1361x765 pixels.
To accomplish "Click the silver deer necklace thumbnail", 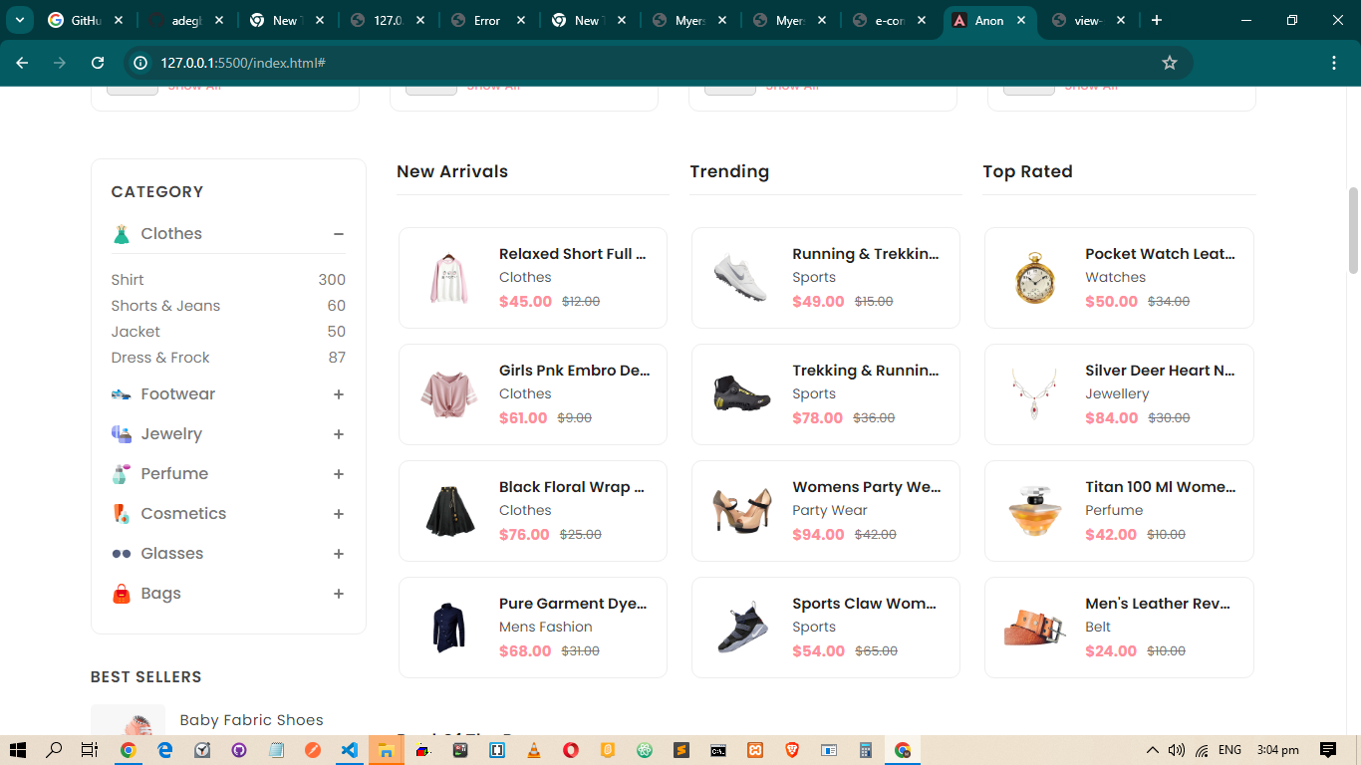I will click(x=1034, y=394).
